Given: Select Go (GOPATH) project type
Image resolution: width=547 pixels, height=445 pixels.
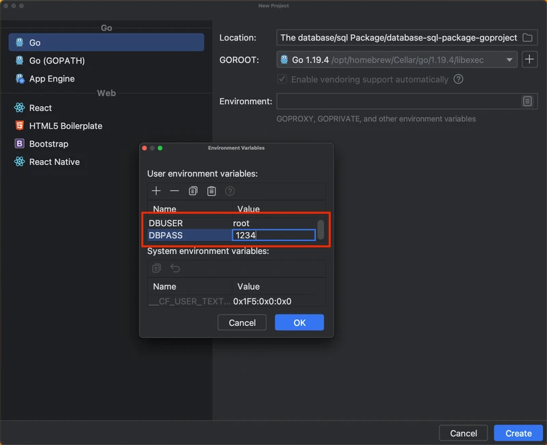Looking at the screenshot, I should pyautogui.click(x=57, y=61).
